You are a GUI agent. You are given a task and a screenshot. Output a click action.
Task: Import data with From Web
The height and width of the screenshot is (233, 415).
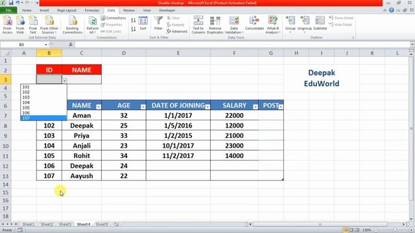[20, 25]
